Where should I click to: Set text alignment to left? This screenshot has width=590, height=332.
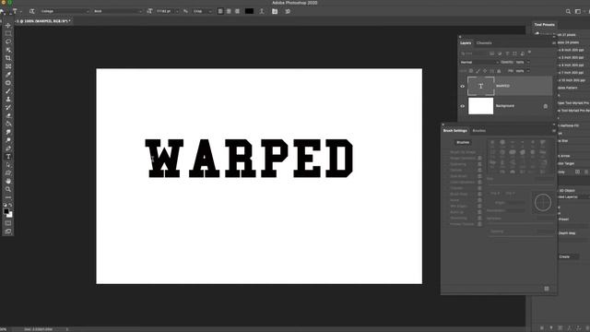(220, 11)
